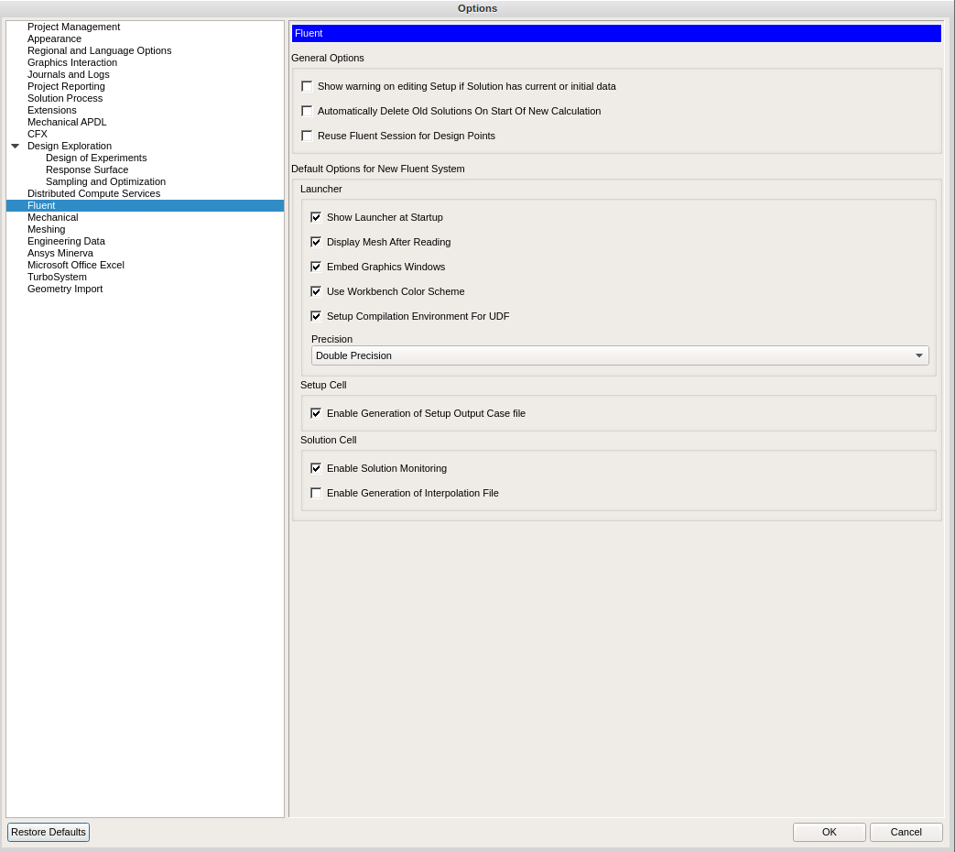Open the Precision dropdown
955x852 pixels.
(x=620, y=355)
